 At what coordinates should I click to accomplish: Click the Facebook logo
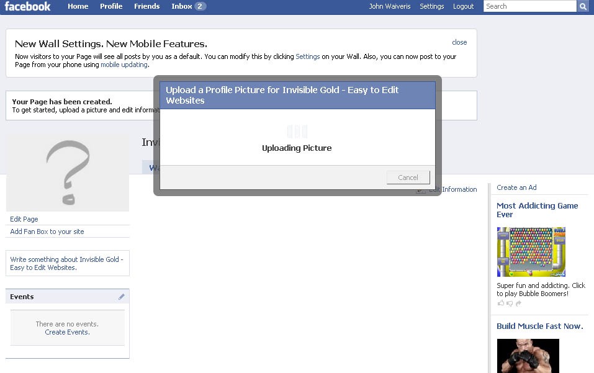click(27, 6)
